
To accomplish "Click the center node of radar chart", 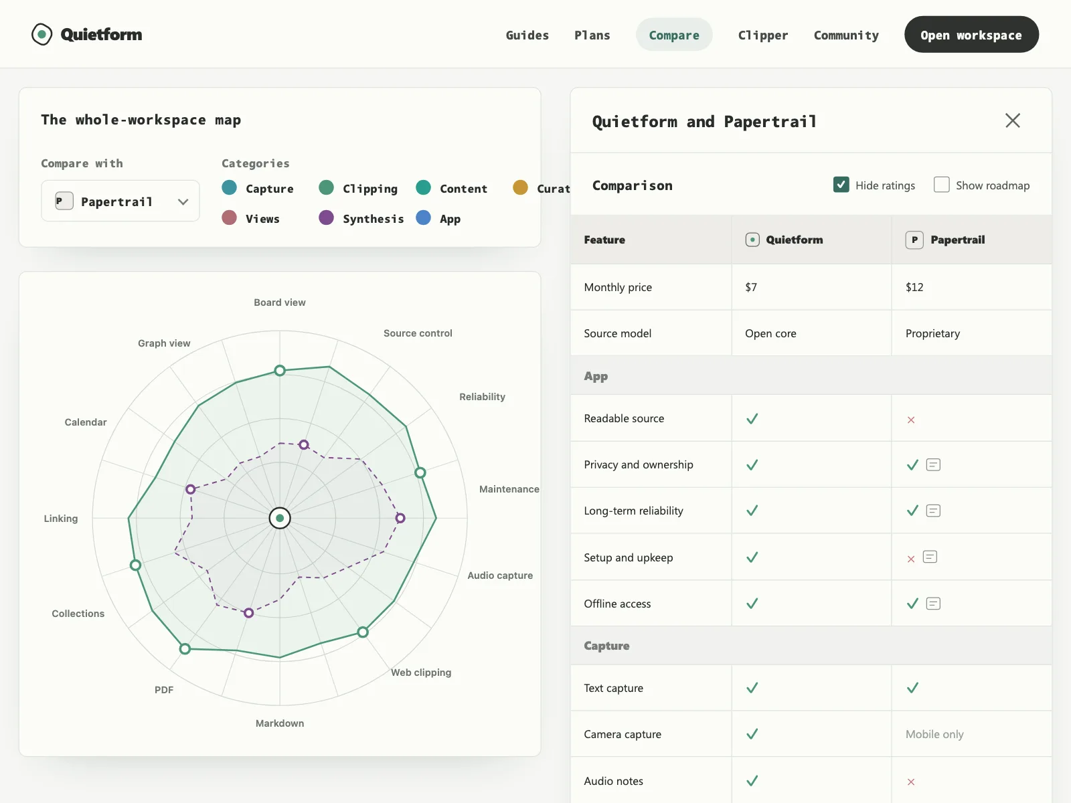I will (280, 518).
